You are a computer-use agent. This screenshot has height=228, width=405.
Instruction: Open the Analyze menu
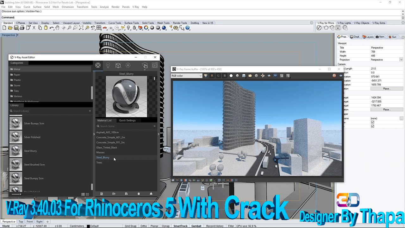pyautogui.click(x=104, y=7)
